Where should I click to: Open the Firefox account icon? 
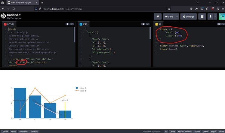[x=202, y=9]
